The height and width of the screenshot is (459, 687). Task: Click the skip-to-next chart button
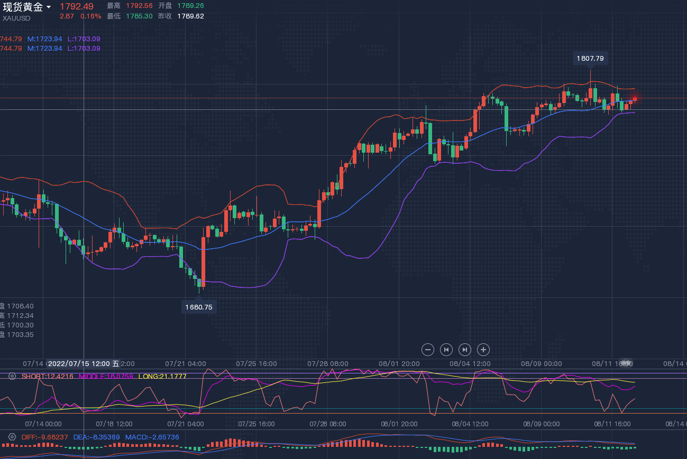coord(464,349)
